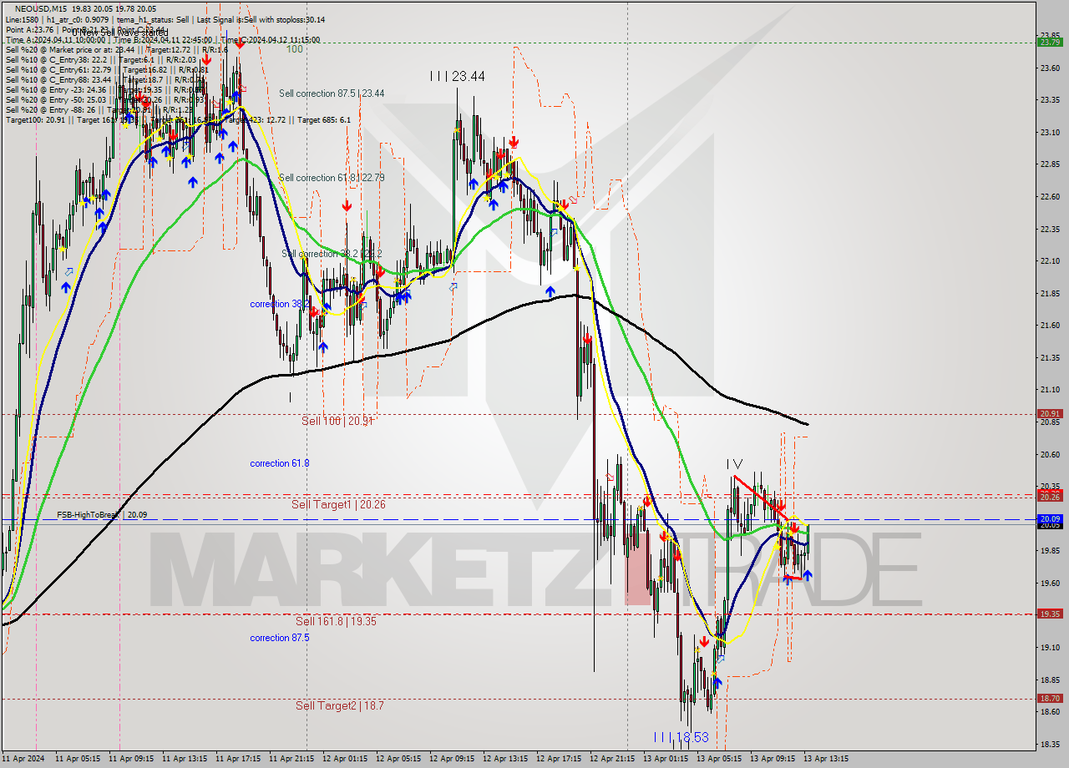This screenshot has height=768, width=1069.
Task: Click the blue 20.09 price tag on axis
Action: click(1050, 518)
